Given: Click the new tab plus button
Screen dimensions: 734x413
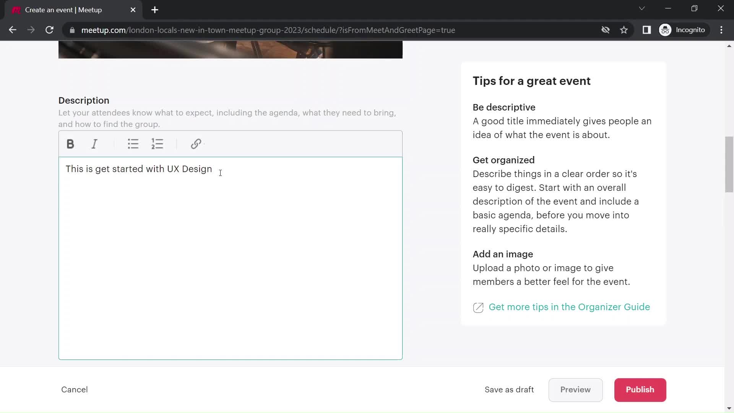Looking at the screenshot, I should [155, 10].
